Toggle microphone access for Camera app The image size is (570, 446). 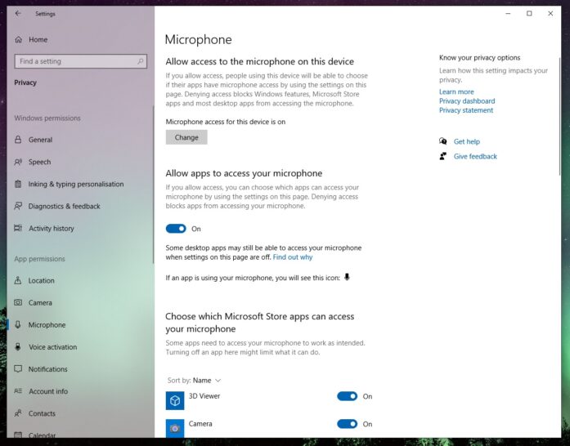tap(348, 424)
